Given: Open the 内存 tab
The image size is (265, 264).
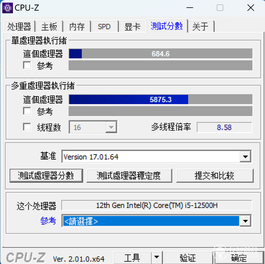Looking at the screenshot, I should 77,27.
